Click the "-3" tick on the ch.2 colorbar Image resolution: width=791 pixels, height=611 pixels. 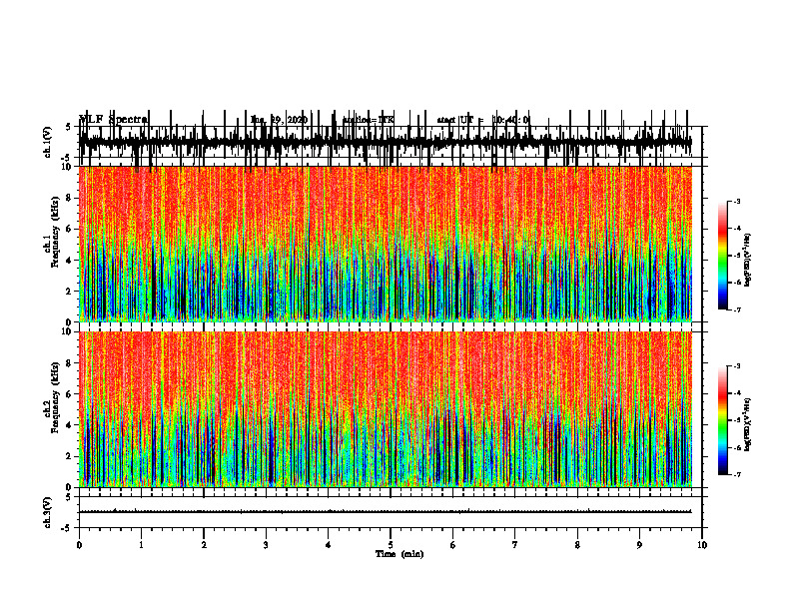pyautogui.click(x=736, y=366)
